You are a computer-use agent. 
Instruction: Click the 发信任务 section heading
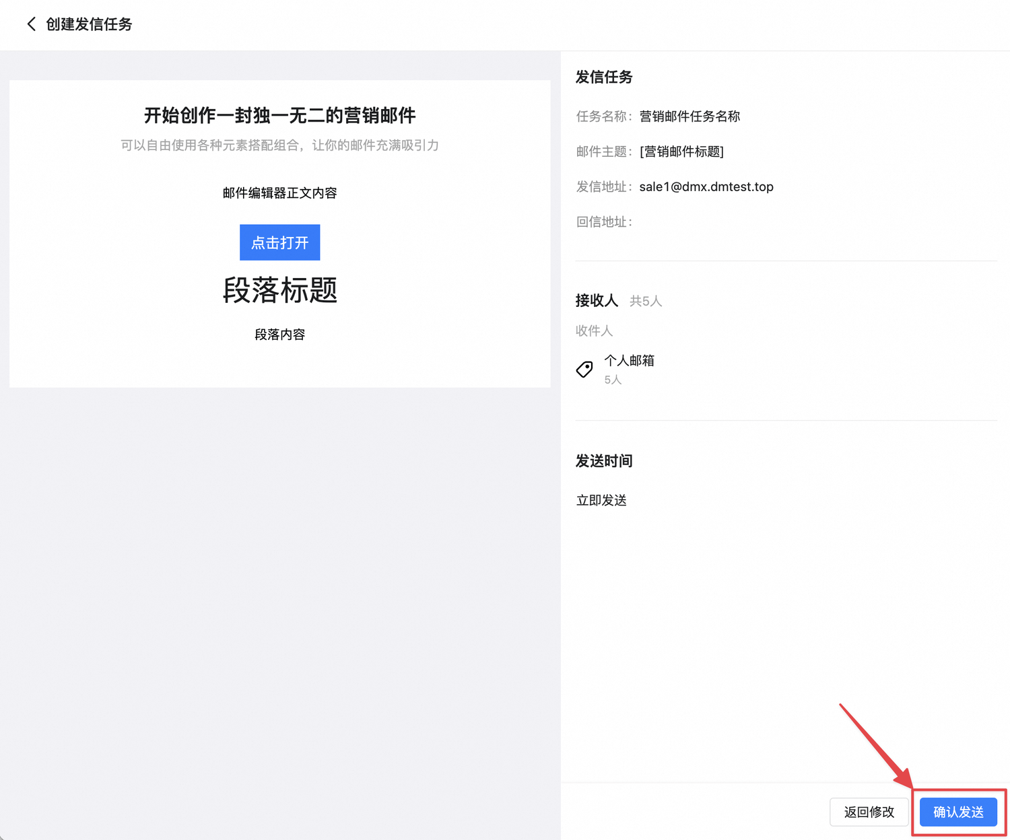(x=604, y=77)
